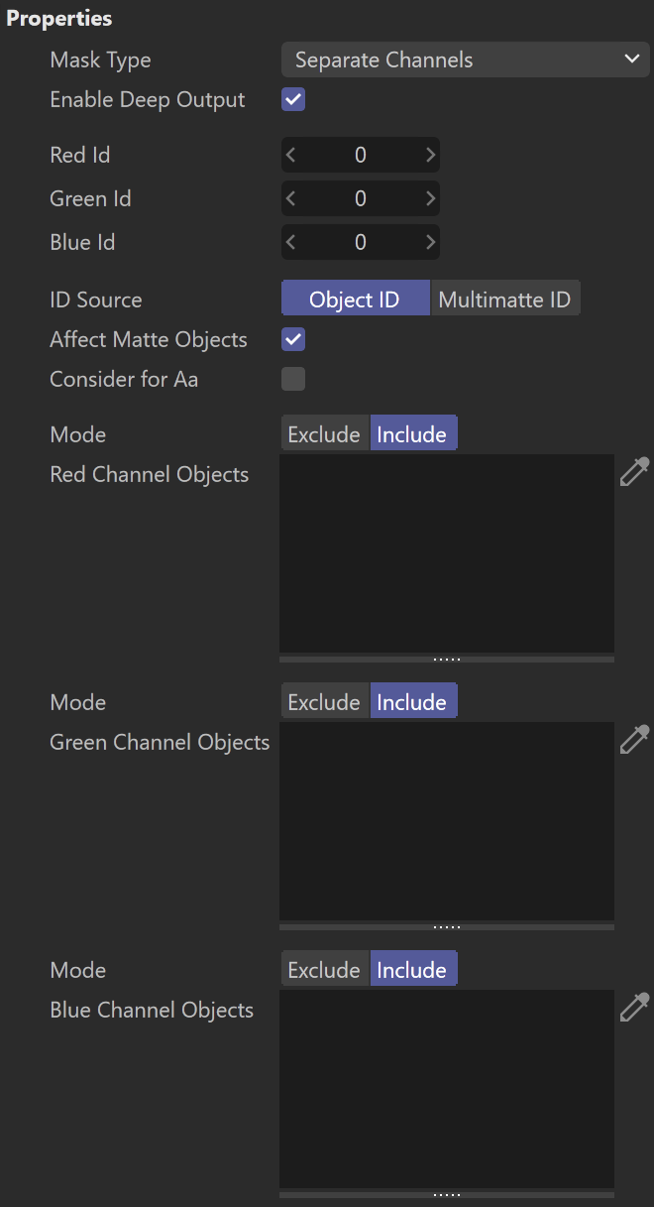Click the Blue Id value field
The width and height of the screenshot is (654, 1207).
coord(361,242)
